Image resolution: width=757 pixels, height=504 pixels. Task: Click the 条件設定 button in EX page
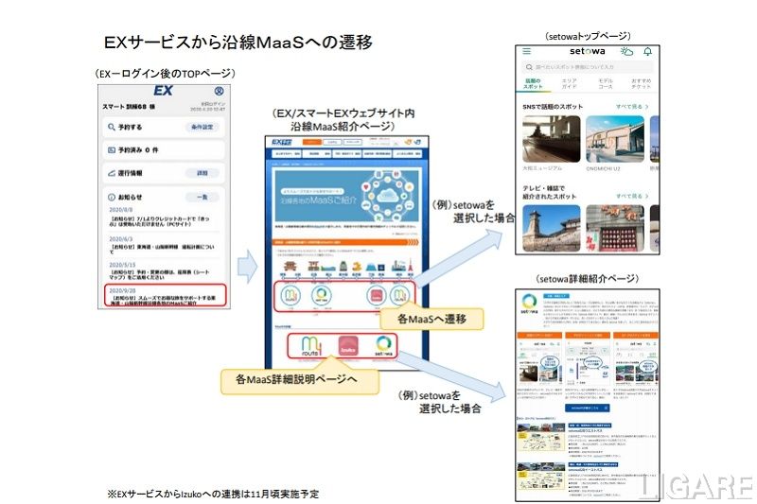pos(202,127)
